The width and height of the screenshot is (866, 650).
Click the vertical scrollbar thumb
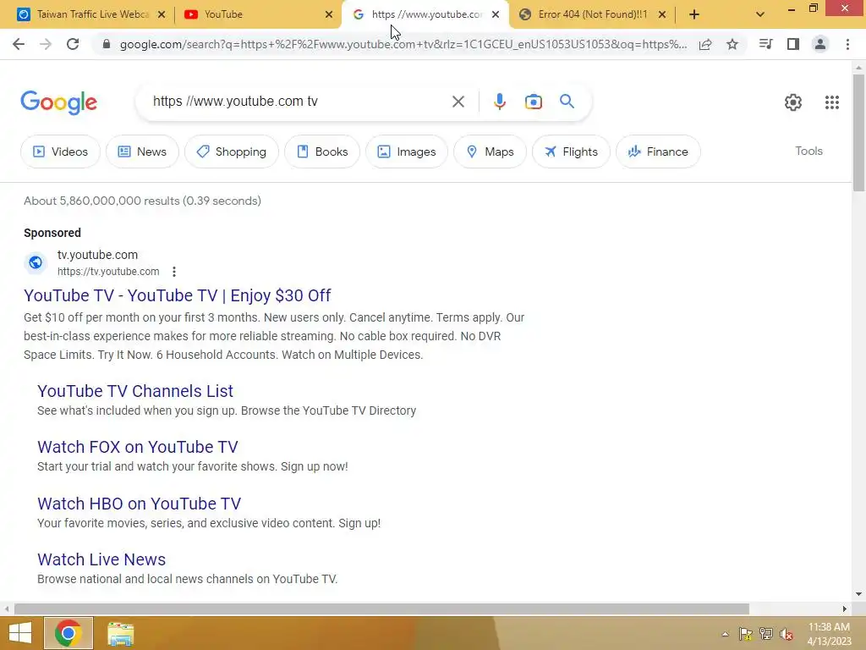click(x=858, y=133)
